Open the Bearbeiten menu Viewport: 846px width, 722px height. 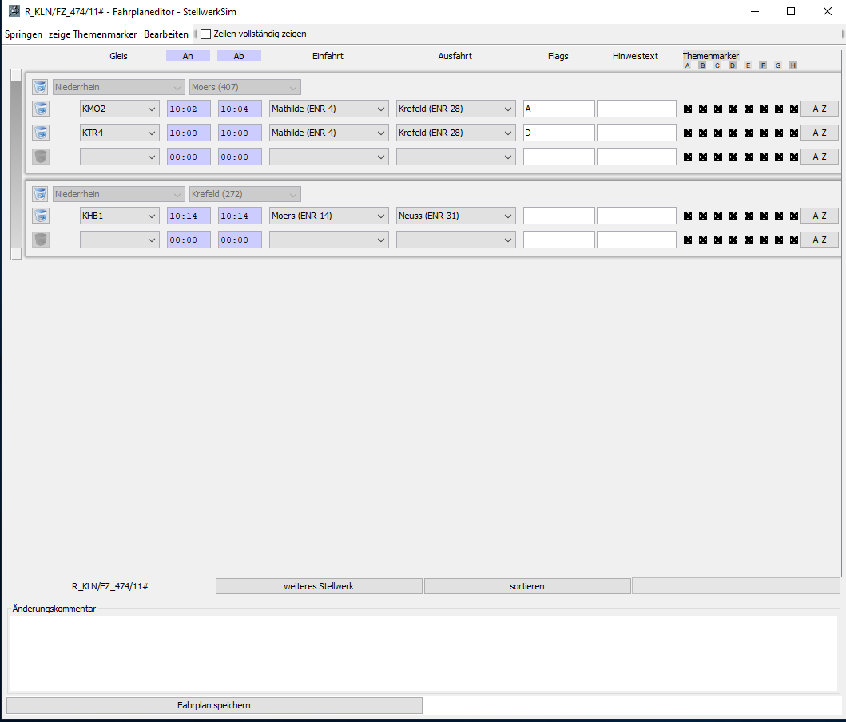click(166, 34)
